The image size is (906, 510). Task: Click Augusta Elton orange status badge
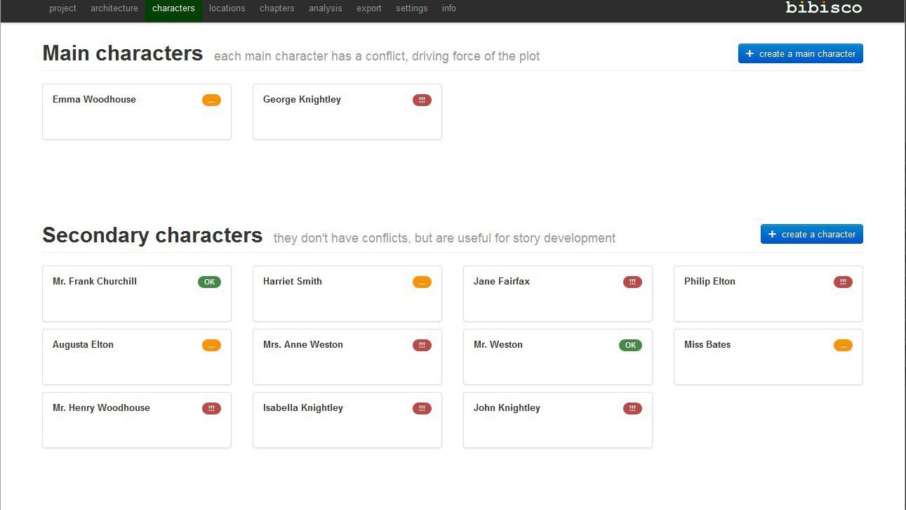coord(211,346)
